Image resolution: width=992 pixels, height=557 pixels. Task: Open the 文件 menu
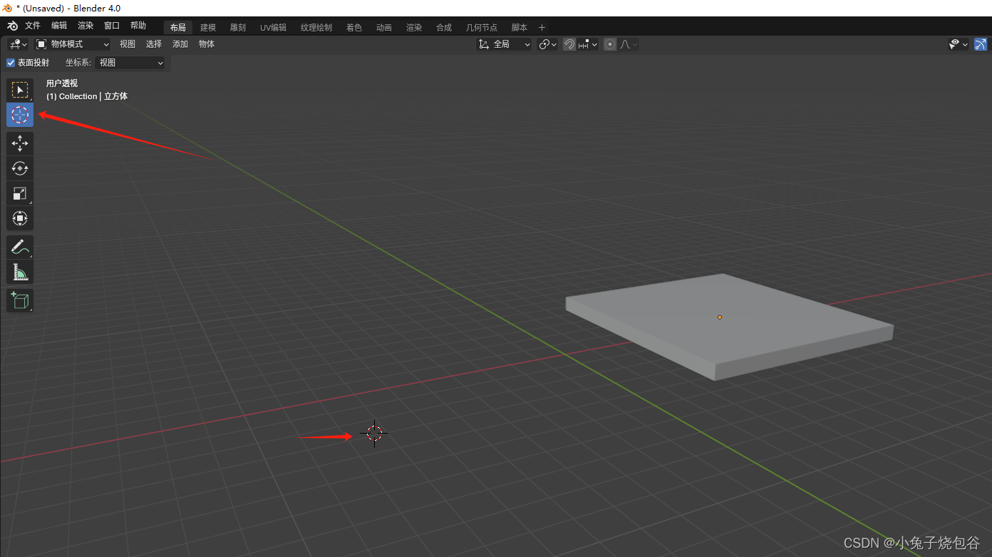coord(33,26)
